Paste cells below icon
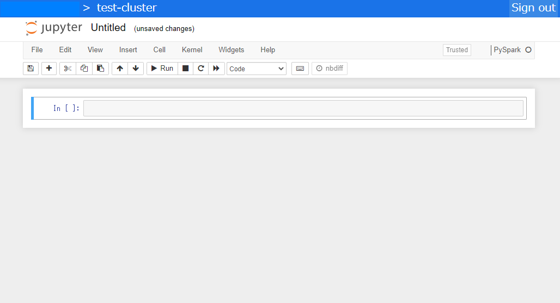This screenshot has width=560, height=303. pos(100,69)
